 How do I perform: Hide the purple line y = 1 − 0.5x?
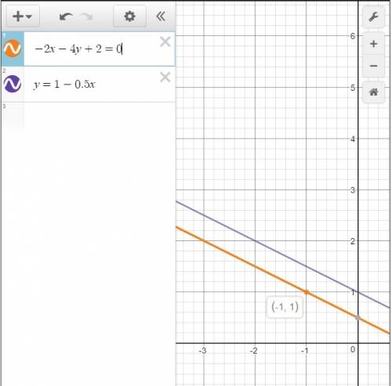(x=13, y=84)
